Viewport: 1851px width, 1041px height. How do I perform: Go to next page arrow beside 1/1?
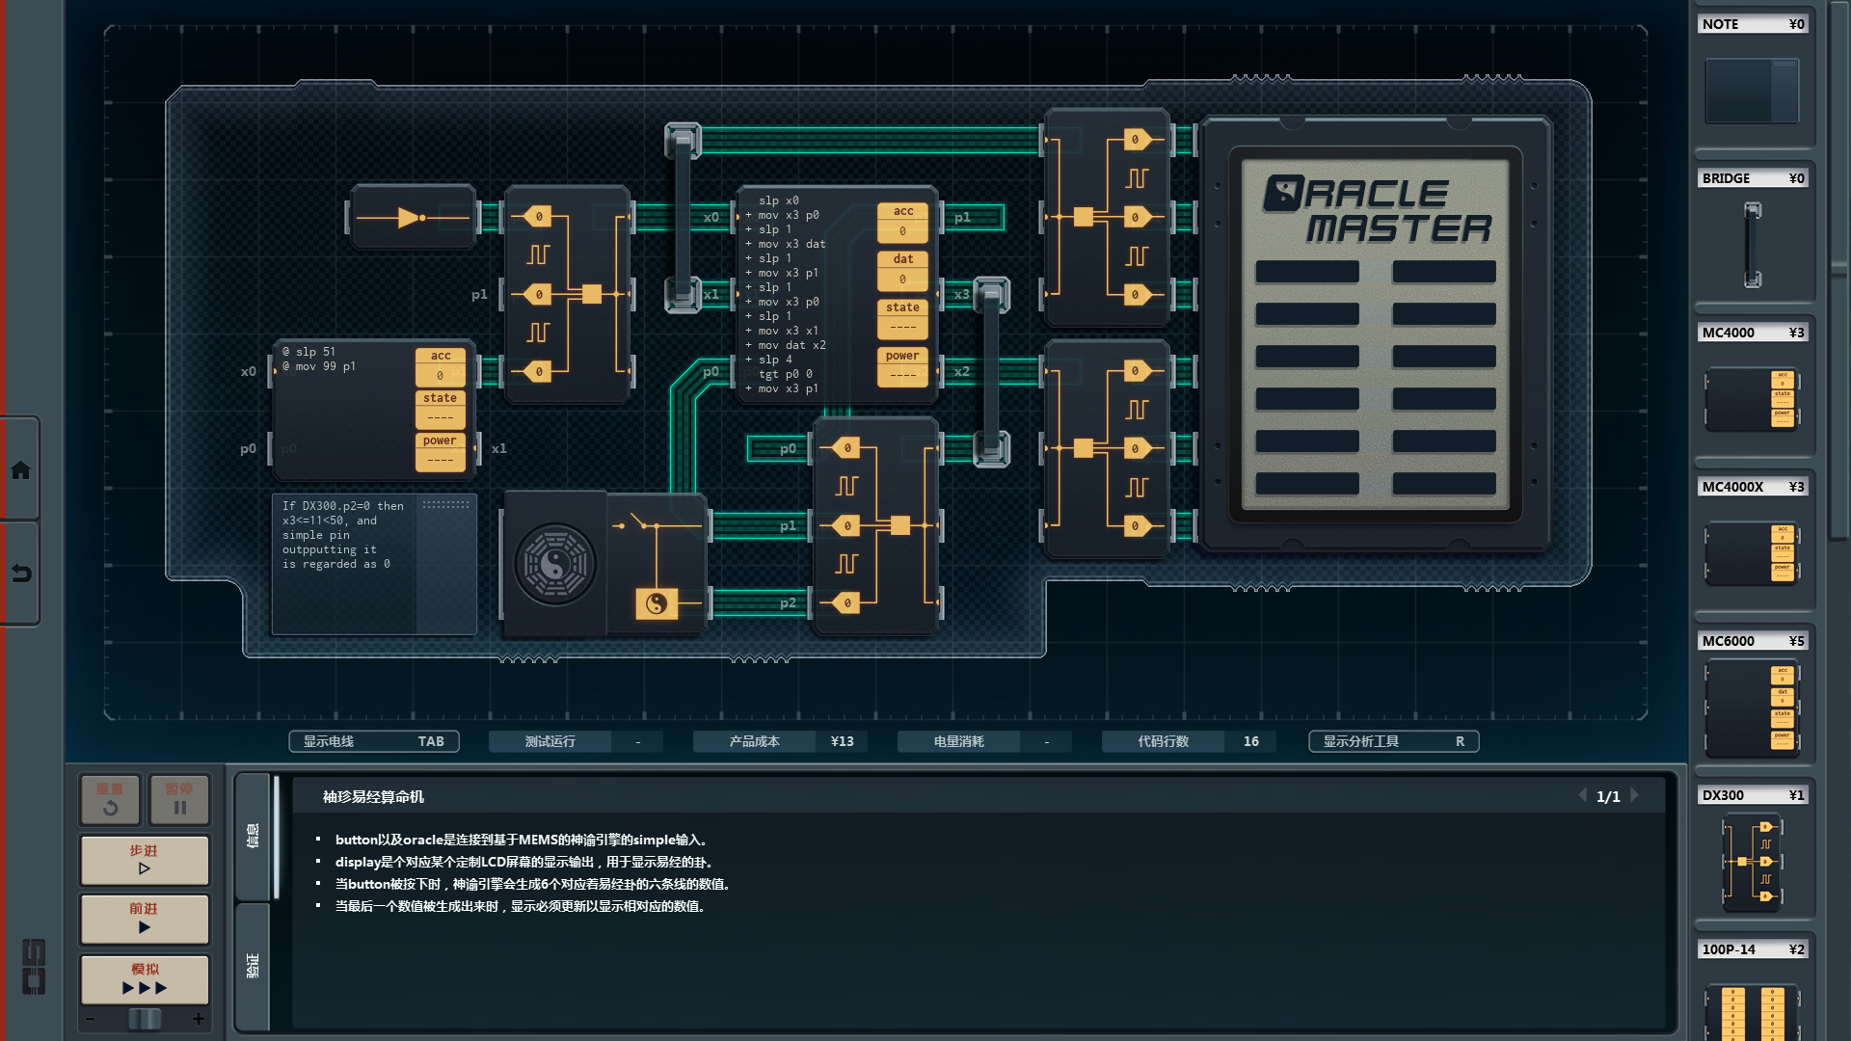click(x=1635, y=796)
